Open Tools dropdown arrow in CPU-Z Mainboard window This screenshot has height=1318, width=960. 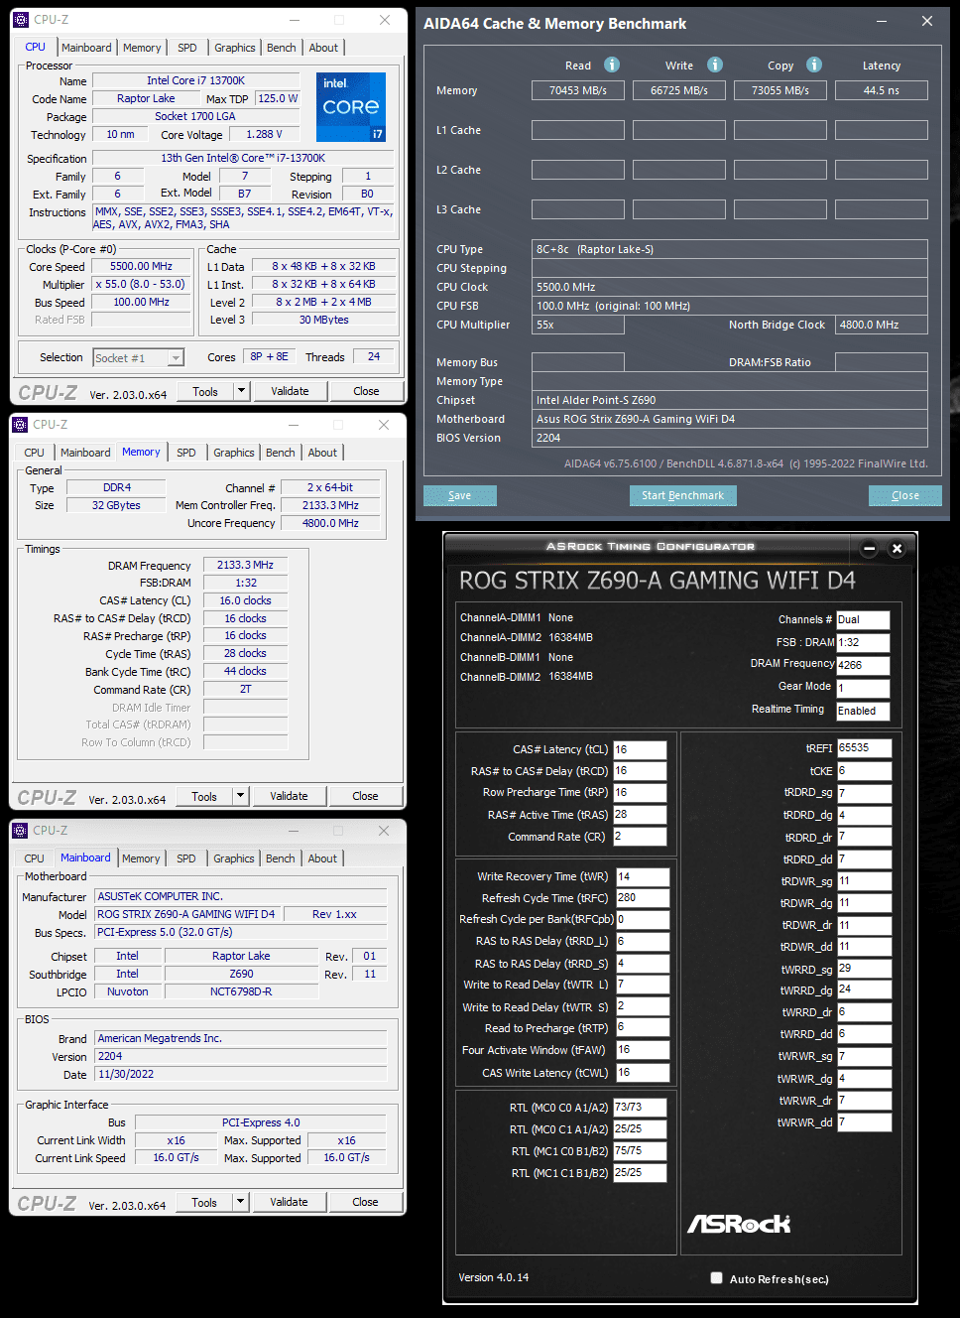tap(240, 1202)
